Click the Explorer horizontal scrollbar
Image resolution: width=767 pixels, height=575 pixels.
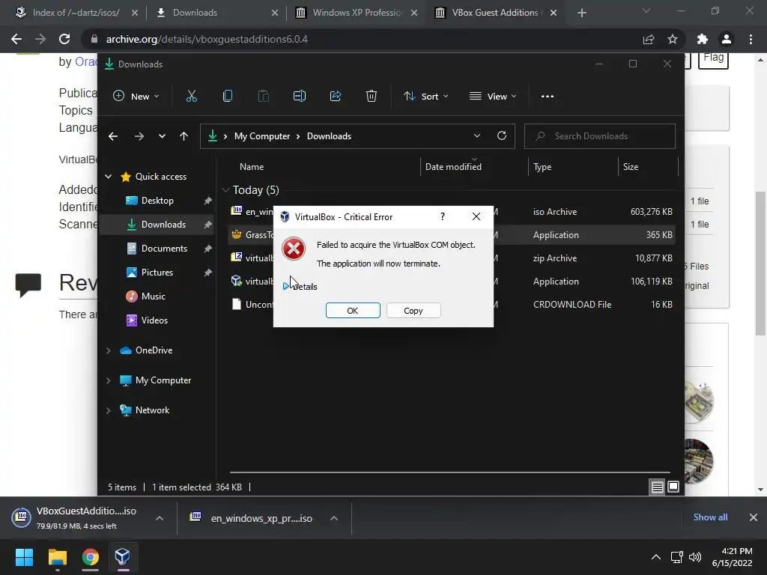click(x=449, y=473)
